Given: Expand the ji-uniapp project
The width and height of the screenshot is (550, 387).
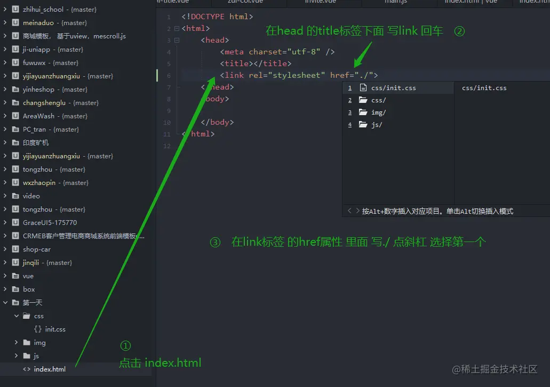Looking at the screenshot, I should point(5,49).
